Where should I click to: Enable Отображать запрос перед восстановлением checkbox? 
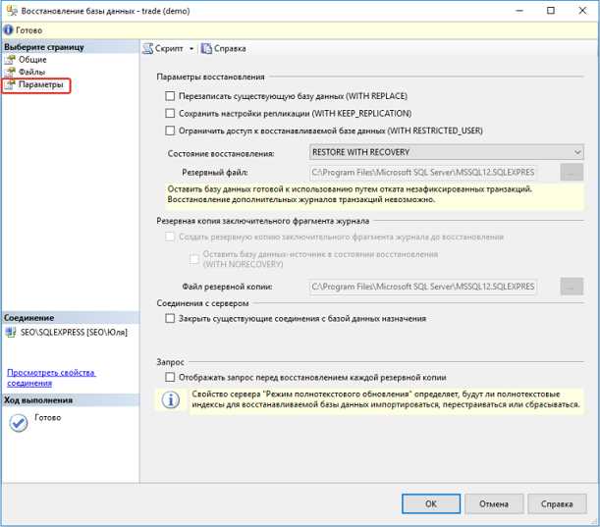tap(170, 377)
